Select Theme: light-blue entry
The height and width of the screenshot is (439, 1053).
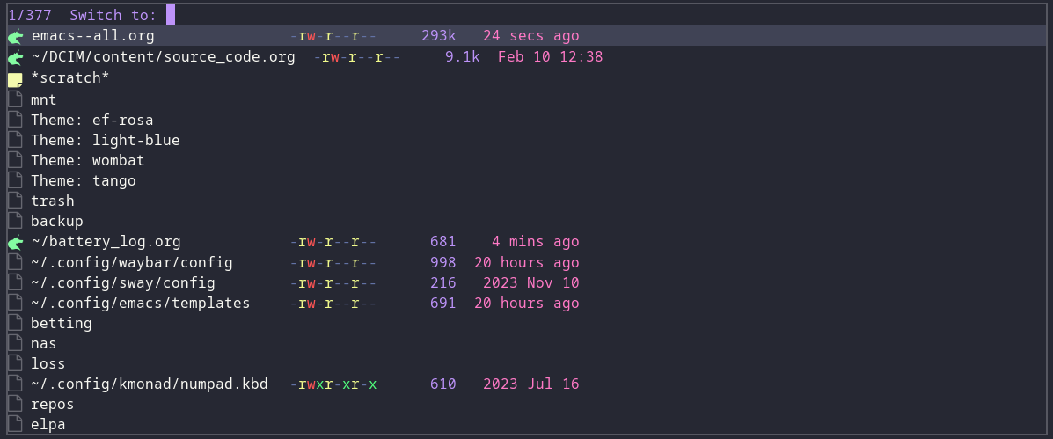(x=105, y=140)
